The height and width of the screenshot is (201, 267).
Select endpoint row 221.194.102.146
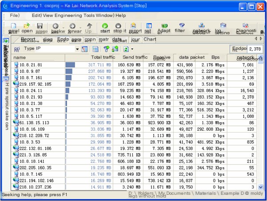pos(134,181)
